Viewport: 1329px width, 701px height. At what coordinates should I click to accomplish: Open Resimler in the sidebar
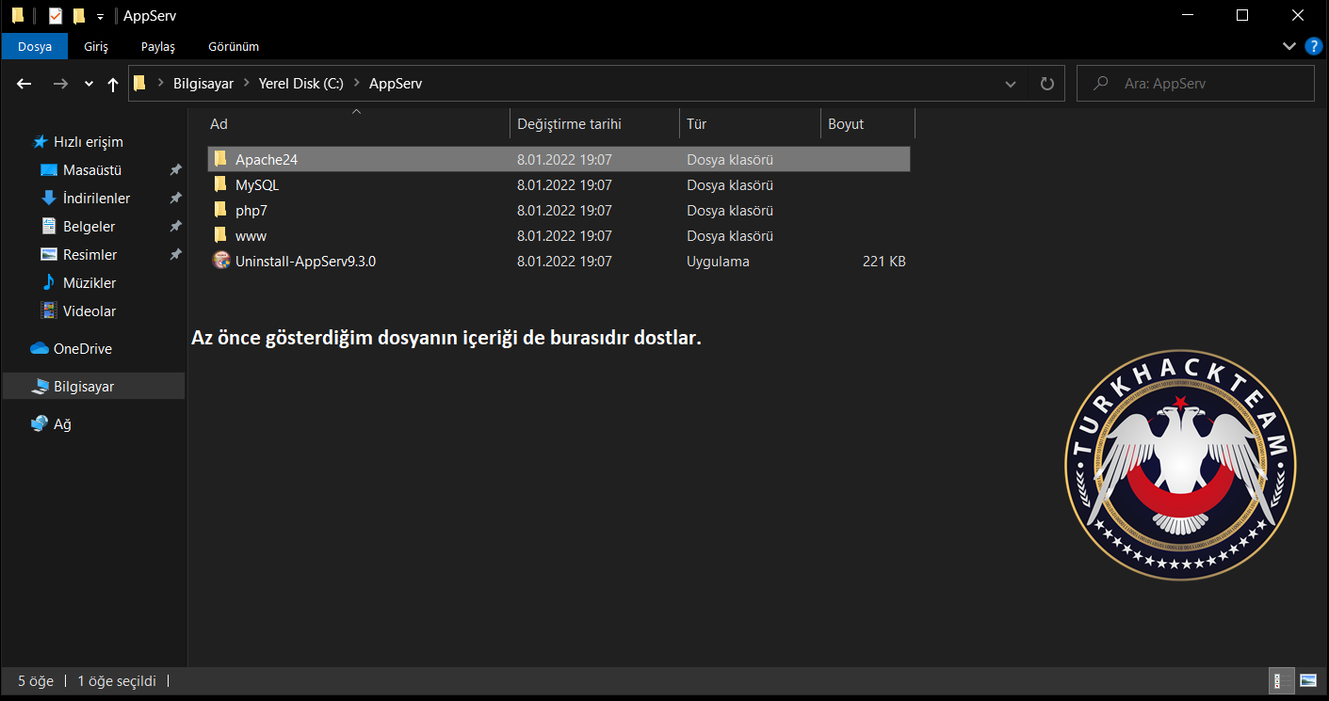pos(89,255)
